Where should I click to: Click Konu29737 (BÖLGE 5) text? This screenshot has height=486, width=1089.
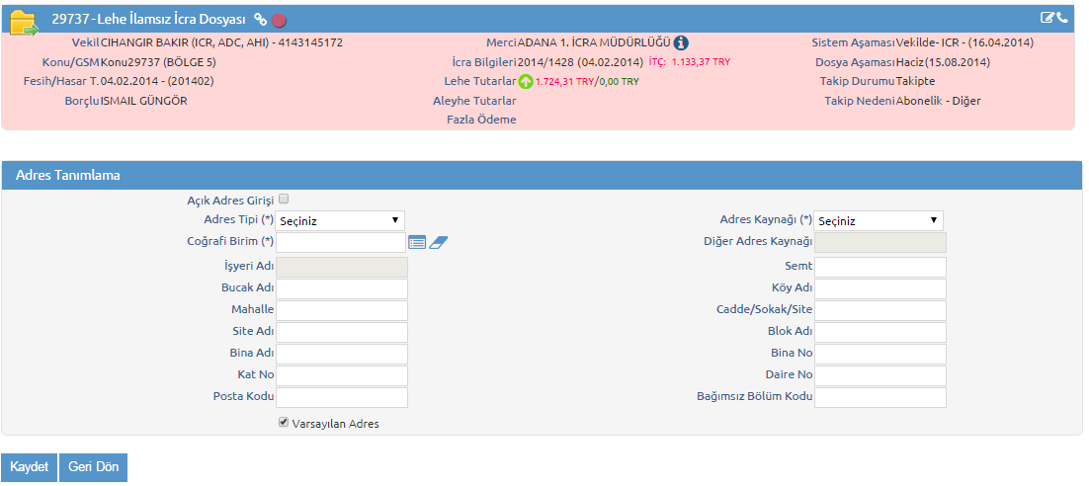158,62
